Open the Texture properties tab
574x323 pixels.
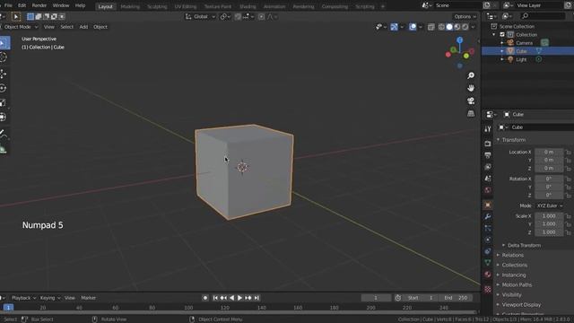[488, 289]
